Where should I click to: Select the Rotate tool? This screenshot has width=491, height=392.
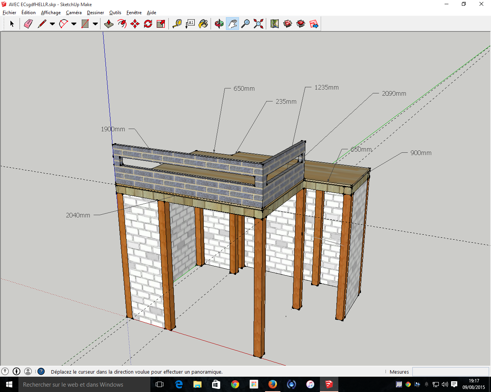(148, 24)
